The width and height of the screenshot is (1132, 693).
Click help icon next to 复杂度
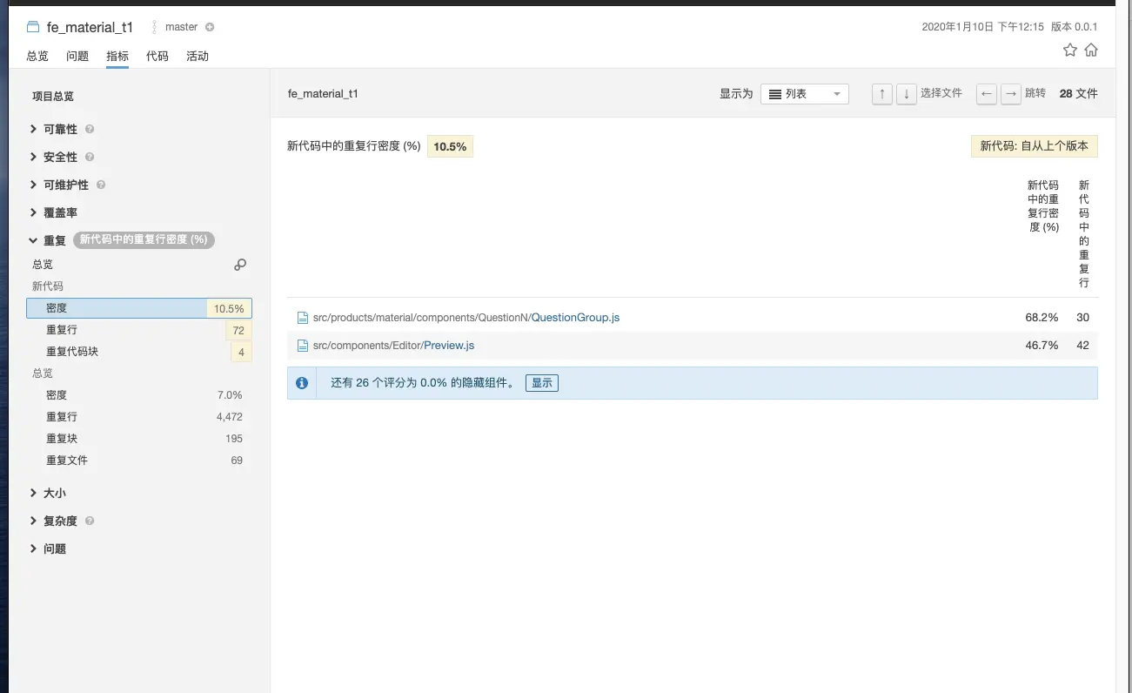90,521
